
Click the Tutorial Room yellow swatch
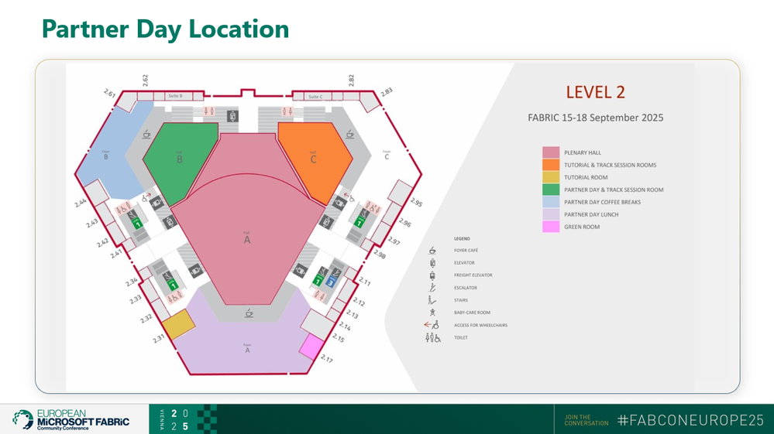pyautogui.click(x=551, y=177)
